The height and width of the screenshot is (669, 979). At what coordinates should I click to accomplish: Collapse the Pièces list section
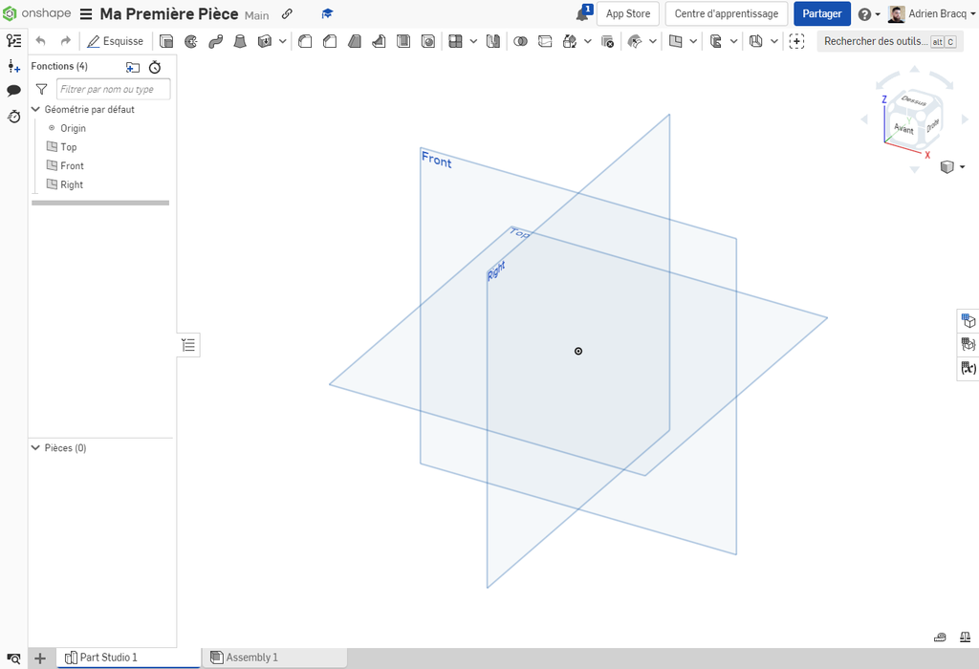(35, 447)
